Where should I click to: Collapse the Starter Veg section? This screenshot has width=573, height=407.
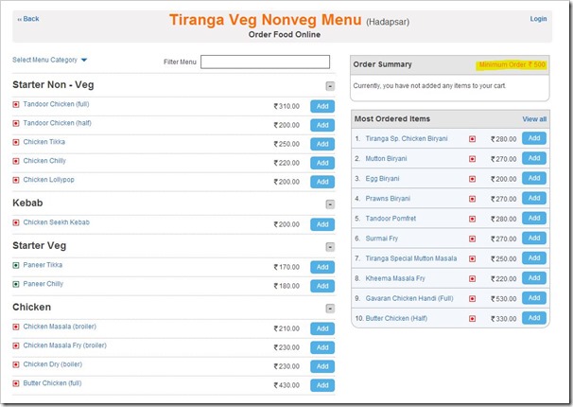point(329,246)
